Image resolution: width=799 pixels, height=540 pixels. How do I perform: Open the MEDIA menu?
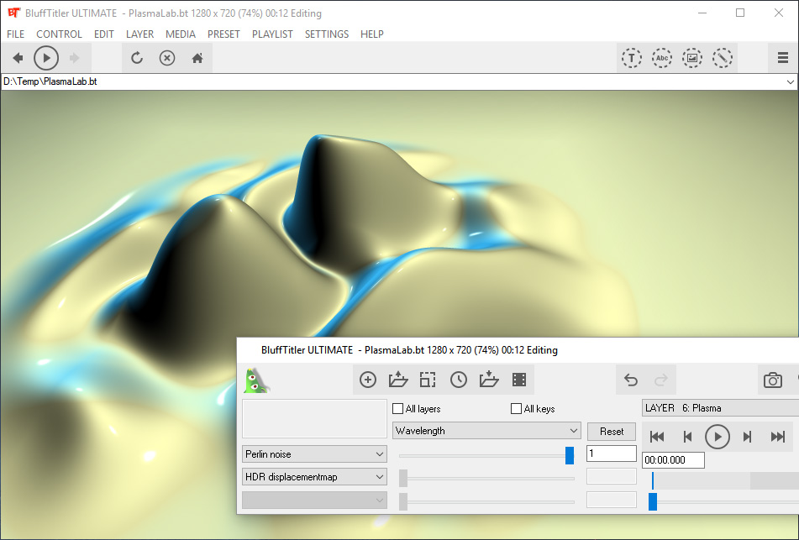[x=181, y=34]
